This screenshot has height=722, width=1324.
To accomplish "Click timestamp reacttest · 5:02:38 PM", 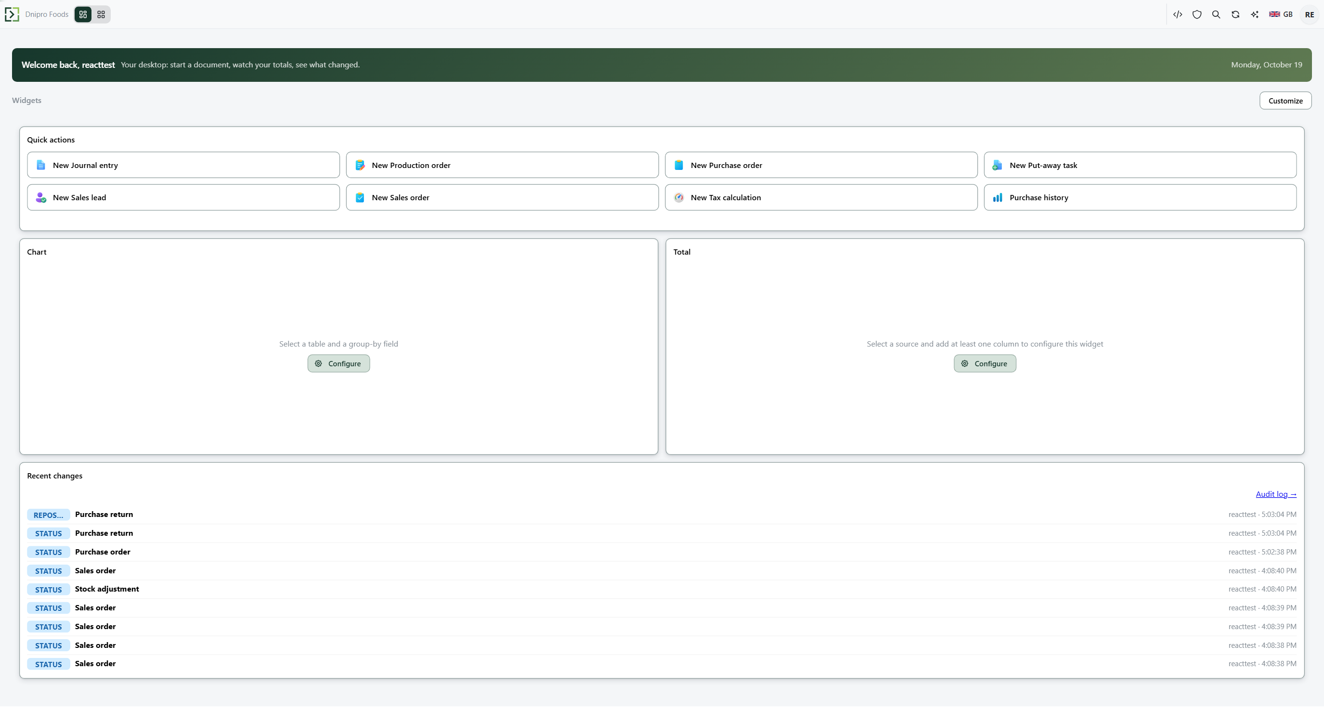I will click(x=1262, y=552).
